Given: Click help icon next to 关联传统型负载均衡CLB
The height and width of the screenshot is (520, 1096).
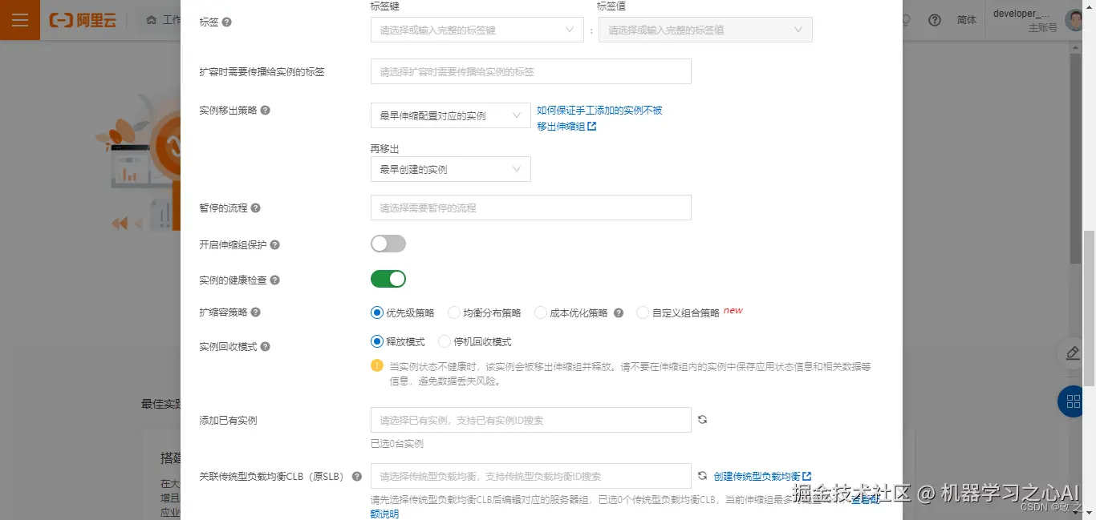Looking at the screenshot, I should pos(357,476).
